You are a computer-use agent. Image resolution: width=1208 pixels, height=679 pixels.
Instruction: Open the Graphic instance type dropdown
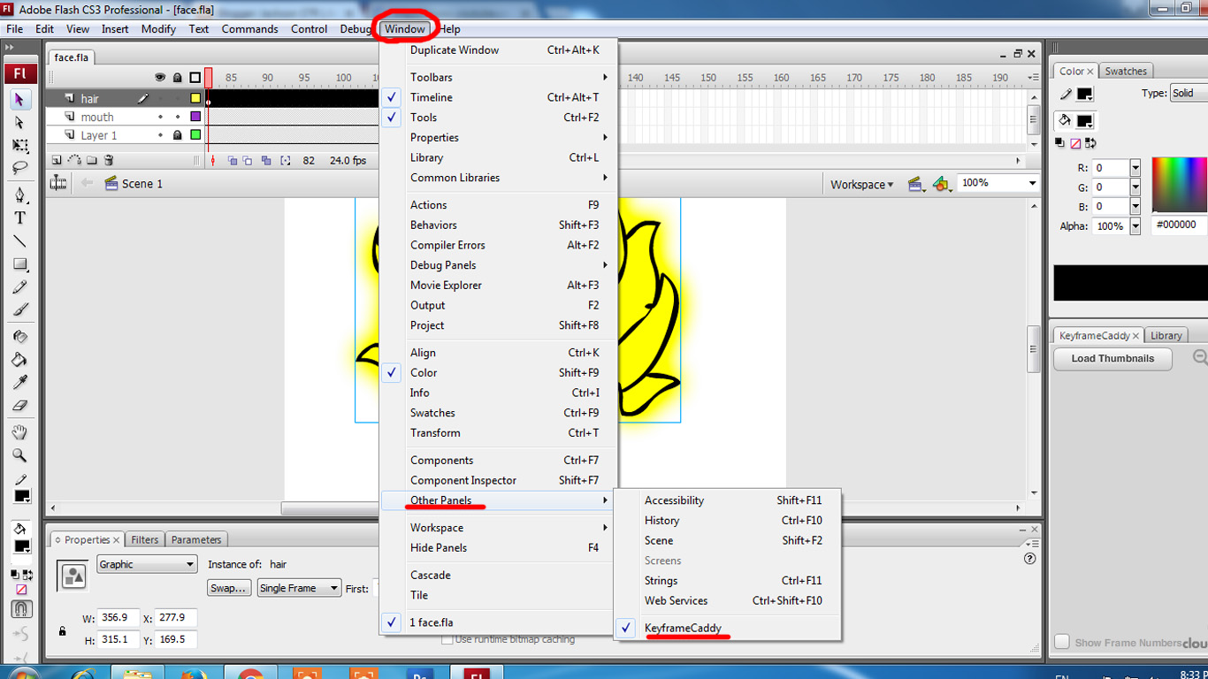[147, 564]
